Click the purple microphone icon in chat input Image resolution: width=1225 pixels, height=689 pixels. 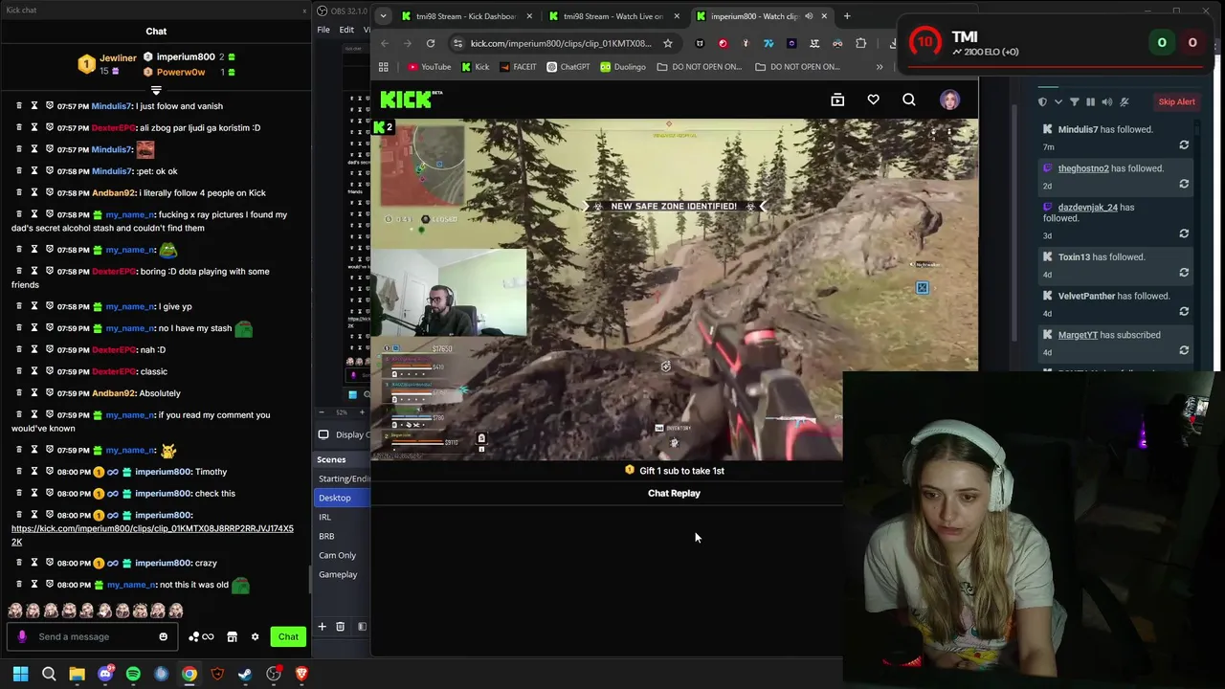(x=23, y=636)
